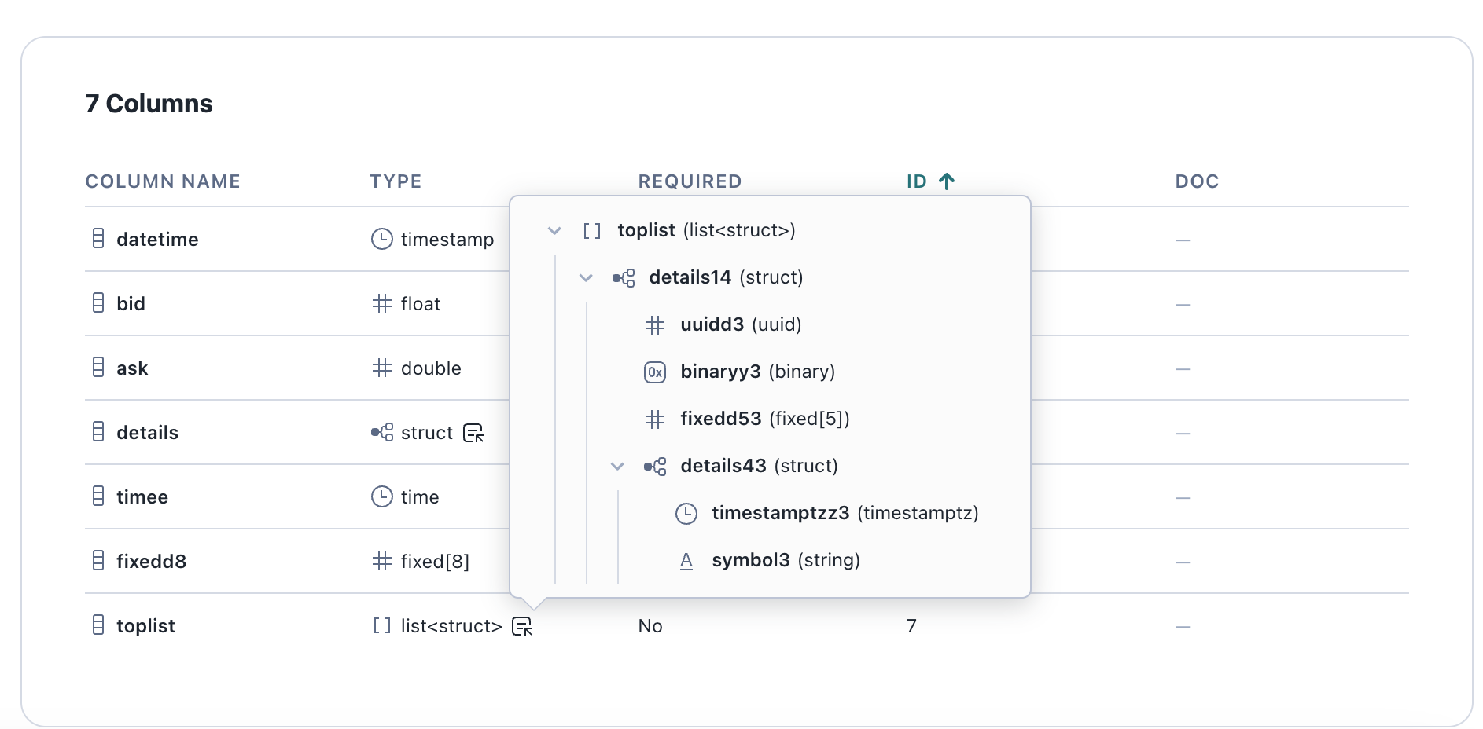Collapse the details14 struct node

(x=585, y=278)
